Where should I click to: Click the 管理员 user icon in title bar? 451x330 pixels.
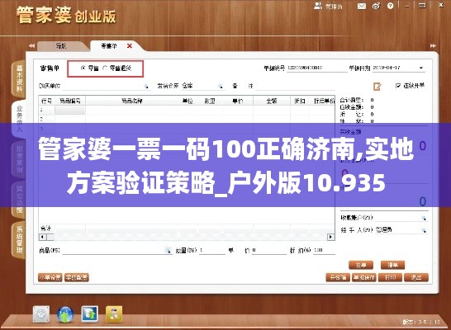click(x=318, y=6)
